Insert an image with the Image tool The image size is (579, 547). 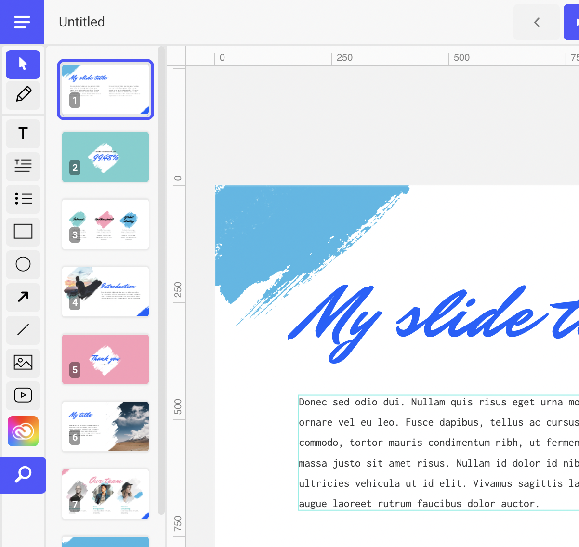coord(23,363)
